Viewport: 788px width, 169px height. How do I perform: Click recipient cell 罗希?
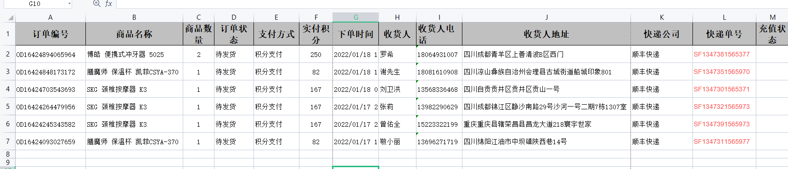(397, 54)
